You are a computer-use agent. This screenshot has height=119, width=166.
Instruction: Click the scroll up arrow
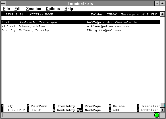[162, 15]
